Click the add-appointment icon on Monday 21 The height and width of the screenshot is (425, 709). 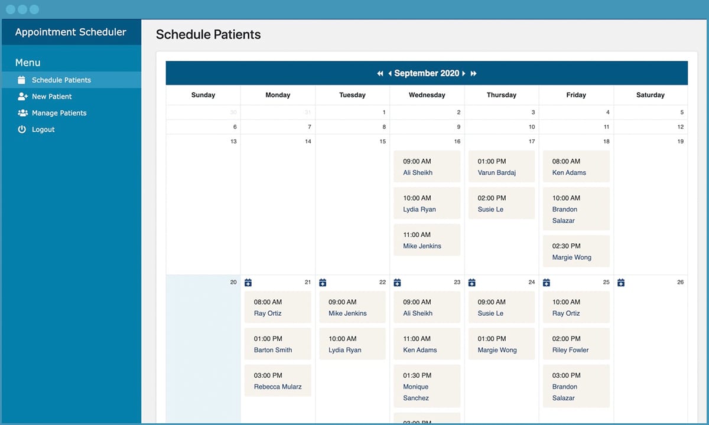click(x=248, y=283)
